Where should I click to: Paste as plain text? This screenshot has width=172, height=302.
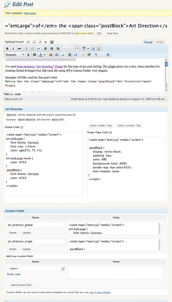tap(50, 55)
